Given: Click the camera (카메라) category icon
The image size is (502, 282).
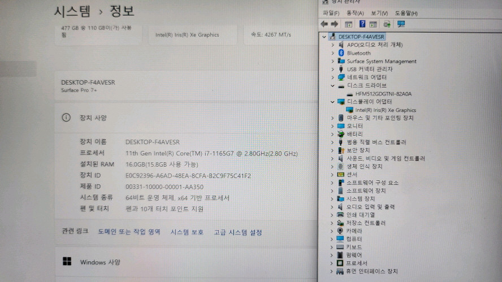Looking at the screenshot, I should (x=340, y=231).
